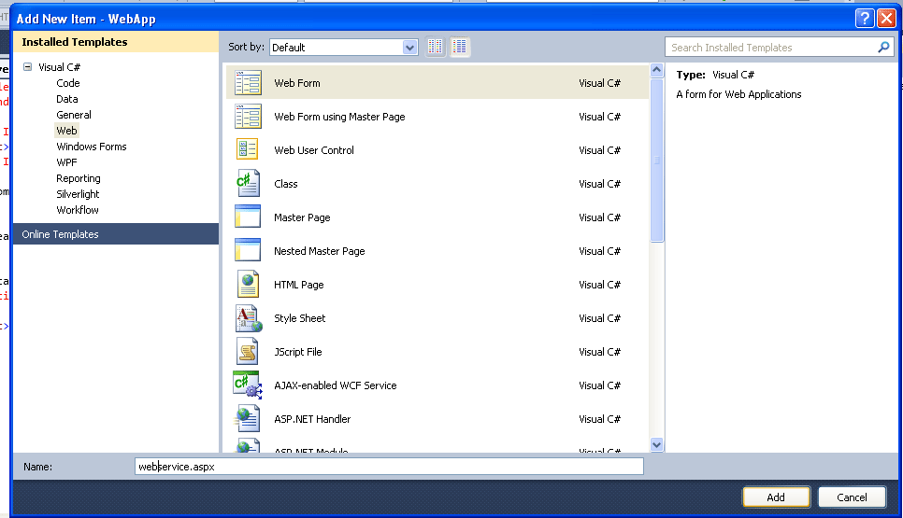The image size is (903, 518).
Task: Click the 'Nested Master Page' label
Action: coord(319,251)
